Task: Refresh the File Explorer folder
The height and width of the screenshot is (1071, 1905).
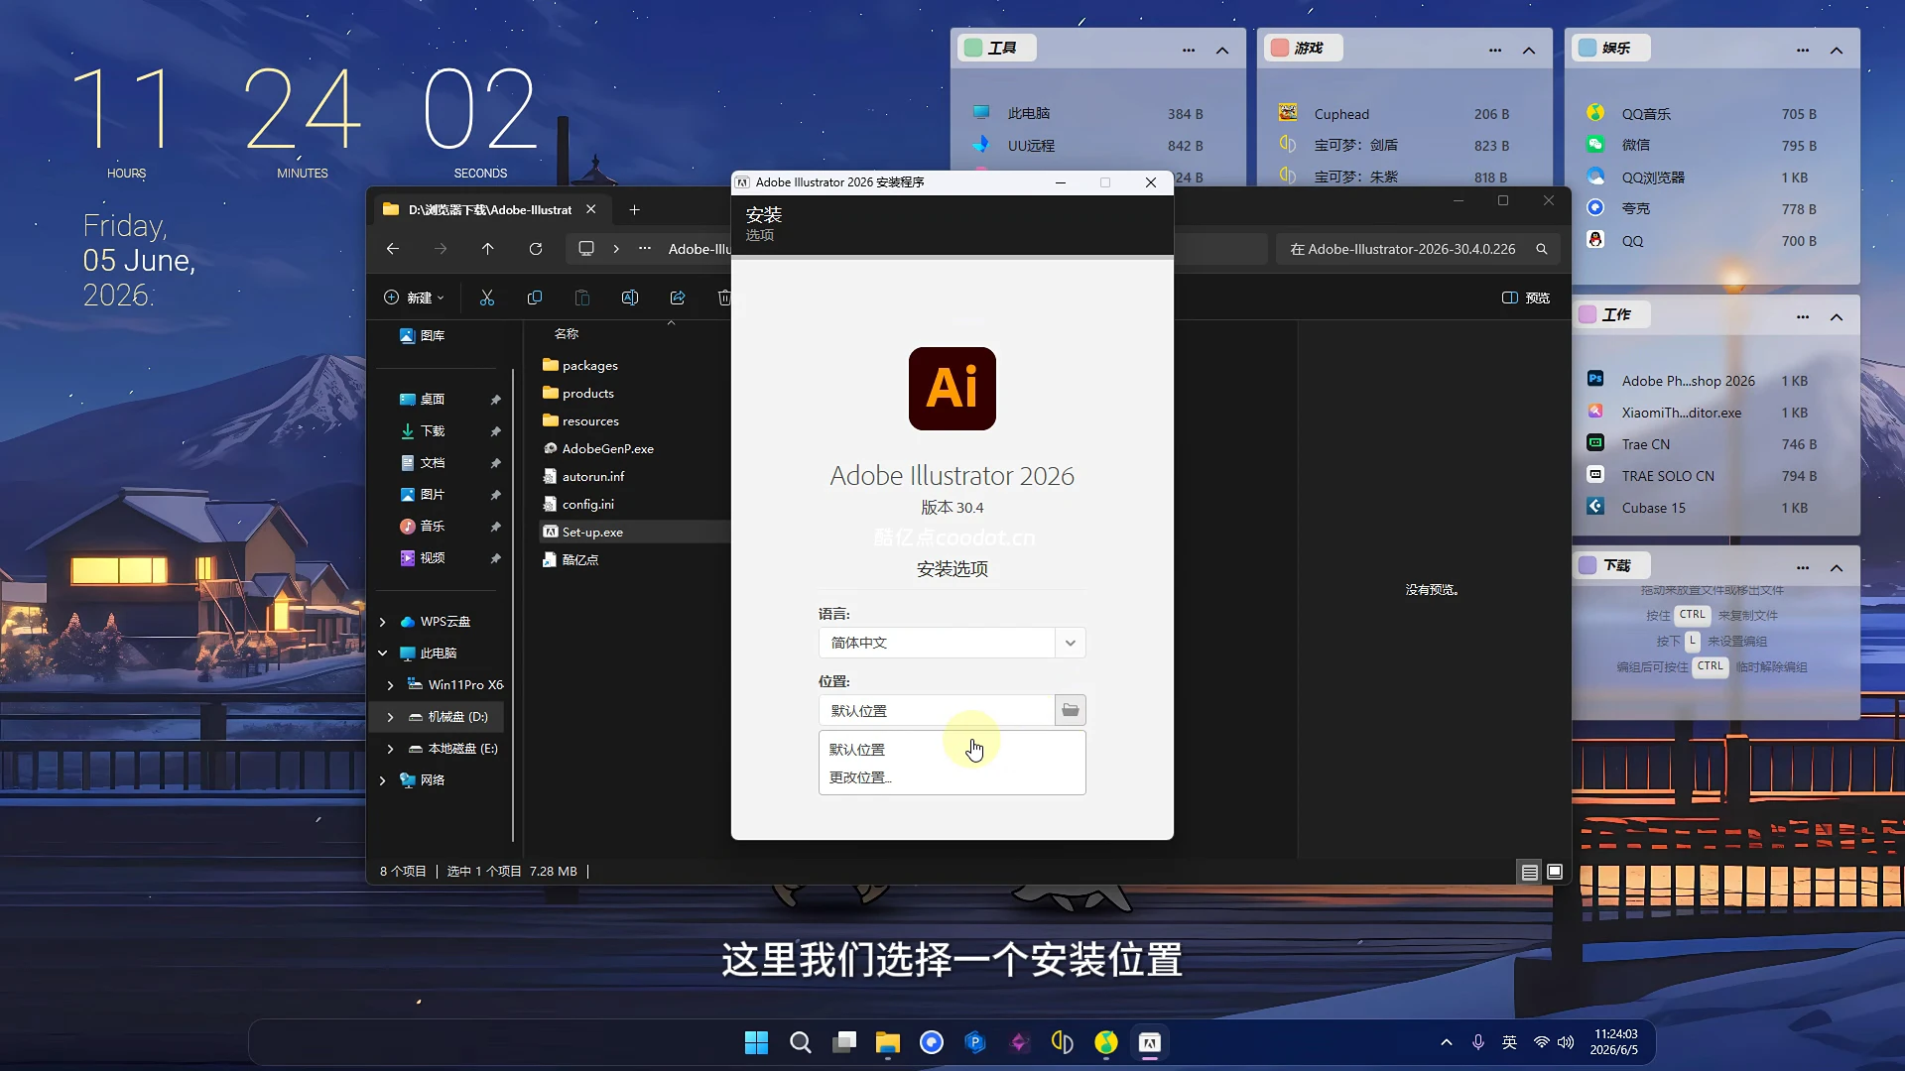Action: [536, 249]
